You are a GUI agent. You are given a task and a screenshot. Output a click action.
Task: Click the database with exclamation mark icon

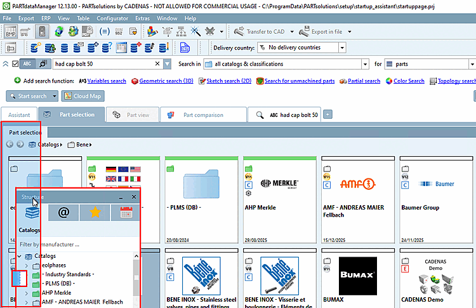[164, 48]
